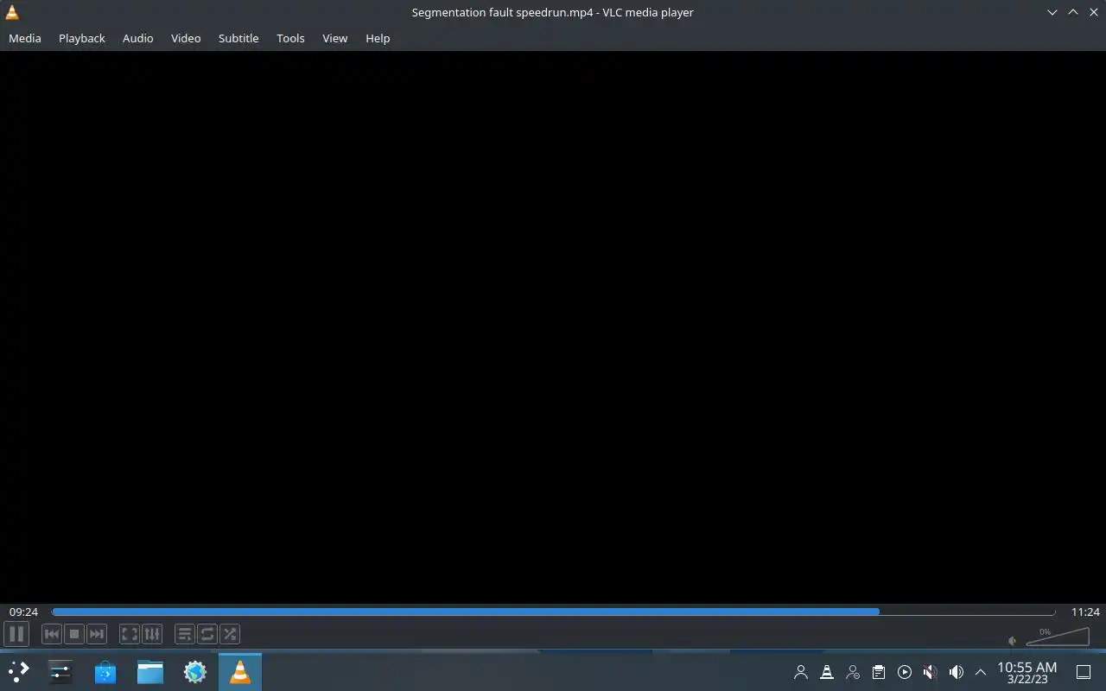This screenshot has height=691, width=1106.
Task: Open the Playback menu
Action: tap(82, 38)
